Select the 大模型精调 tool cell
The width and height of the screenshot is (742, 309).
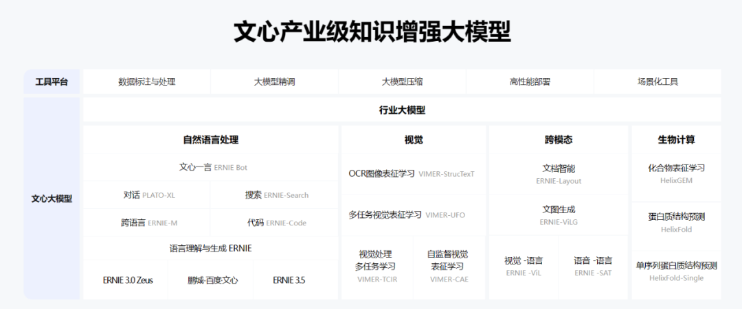(x=274, y=82)
